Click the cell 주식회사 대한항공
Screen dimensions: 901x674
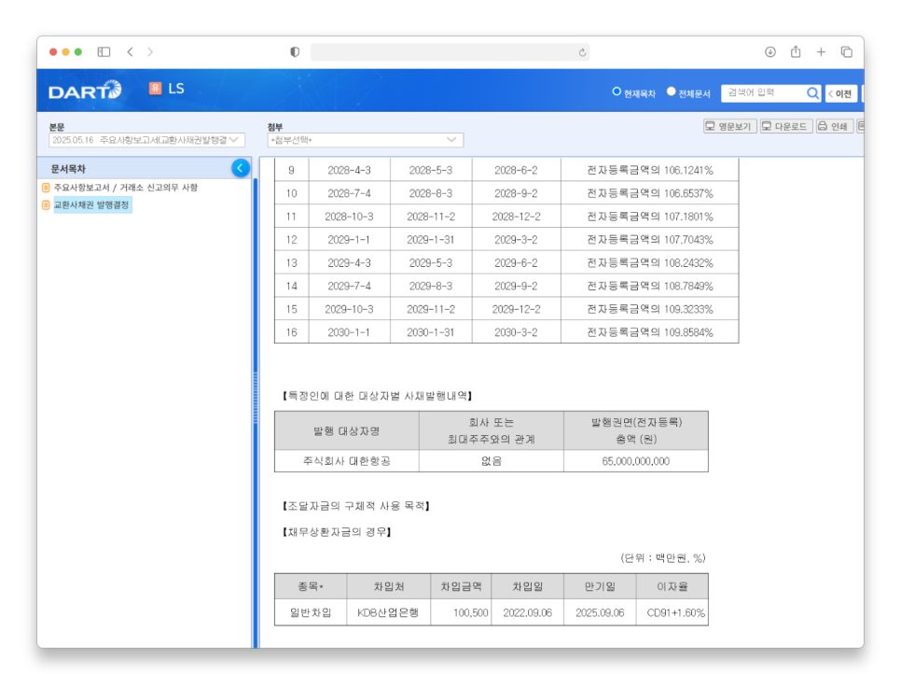click(x=346, y=461)
